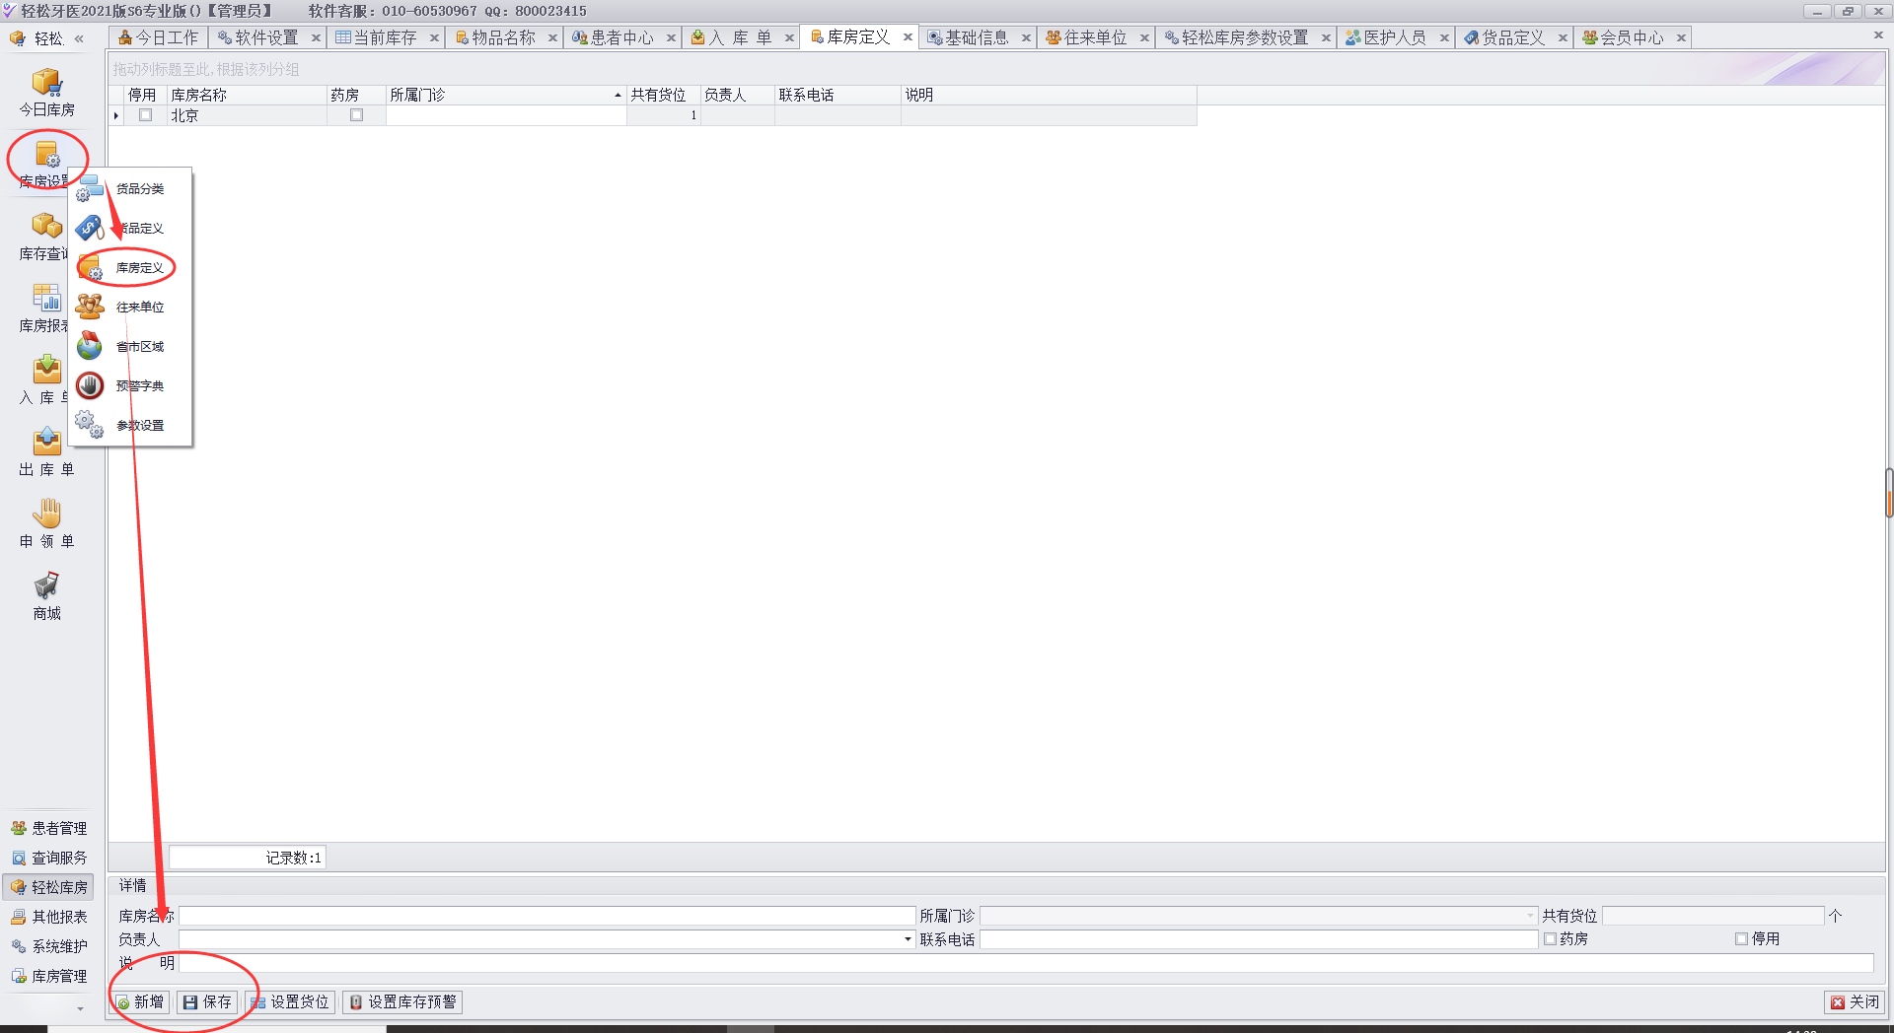This screenshot has width=1894, height=1033.
Task: Toggle 药房 checkbox in 北京 row
Action: [357, 115]
